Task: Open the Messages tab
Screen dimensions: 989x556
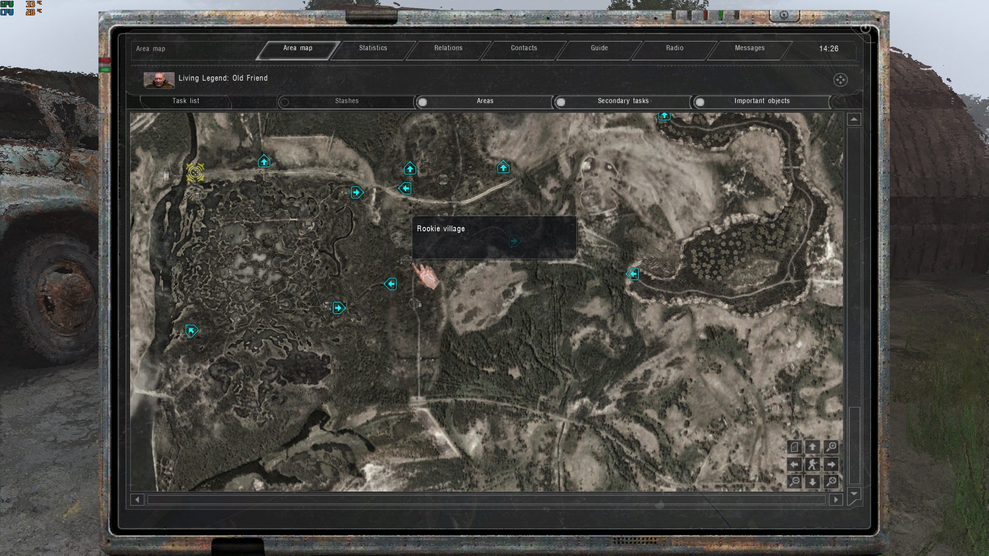Action: coord(749,48)
